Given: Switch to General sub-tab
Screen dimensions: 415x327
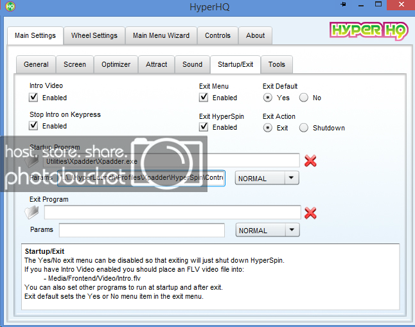Looking at the screenshot, I should (36, 64).
